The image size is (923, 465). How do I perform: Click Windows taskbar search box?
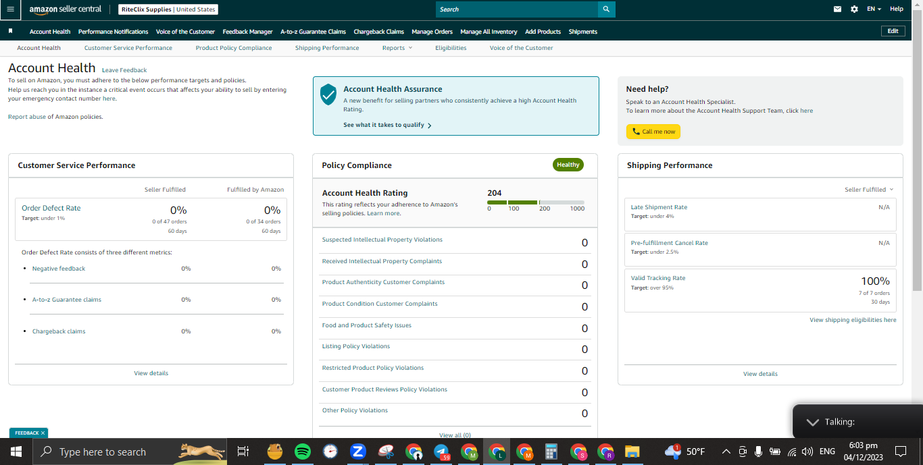pos(130,452)
